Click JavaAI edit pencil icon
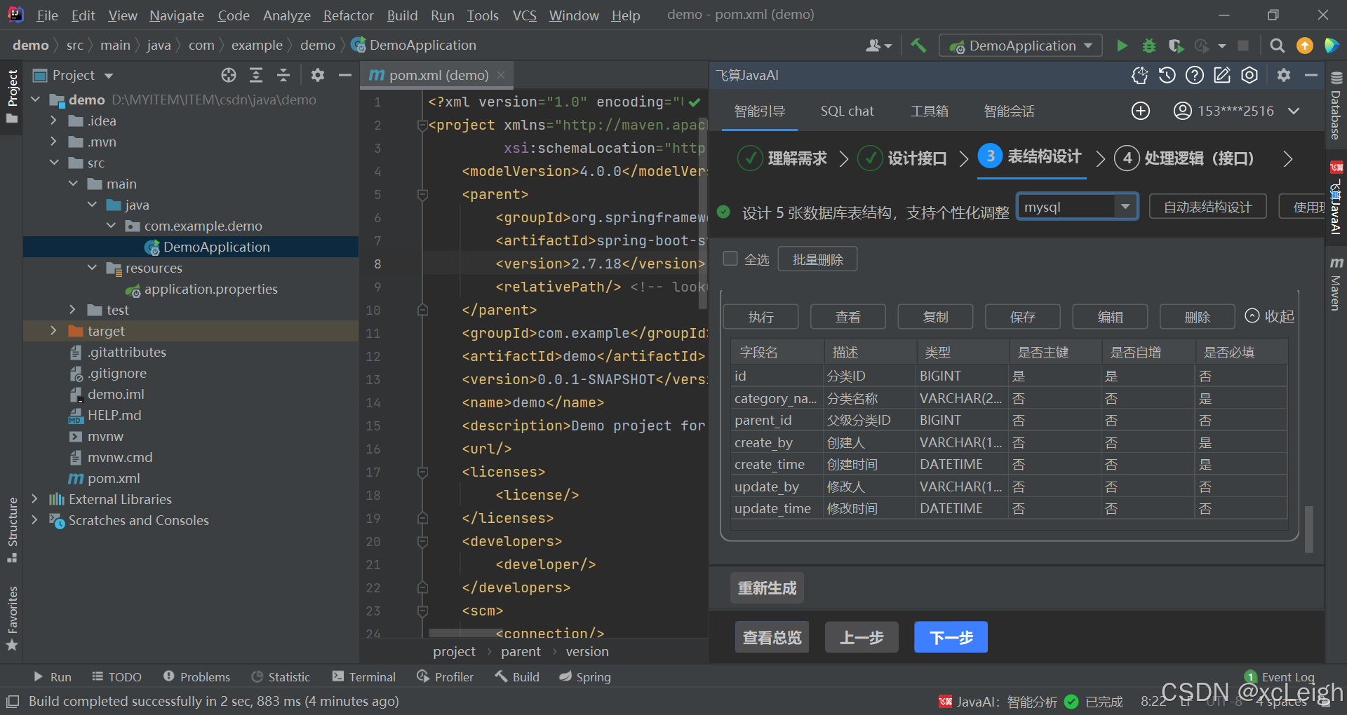 pyautogui.click(x=1222, y=75)
